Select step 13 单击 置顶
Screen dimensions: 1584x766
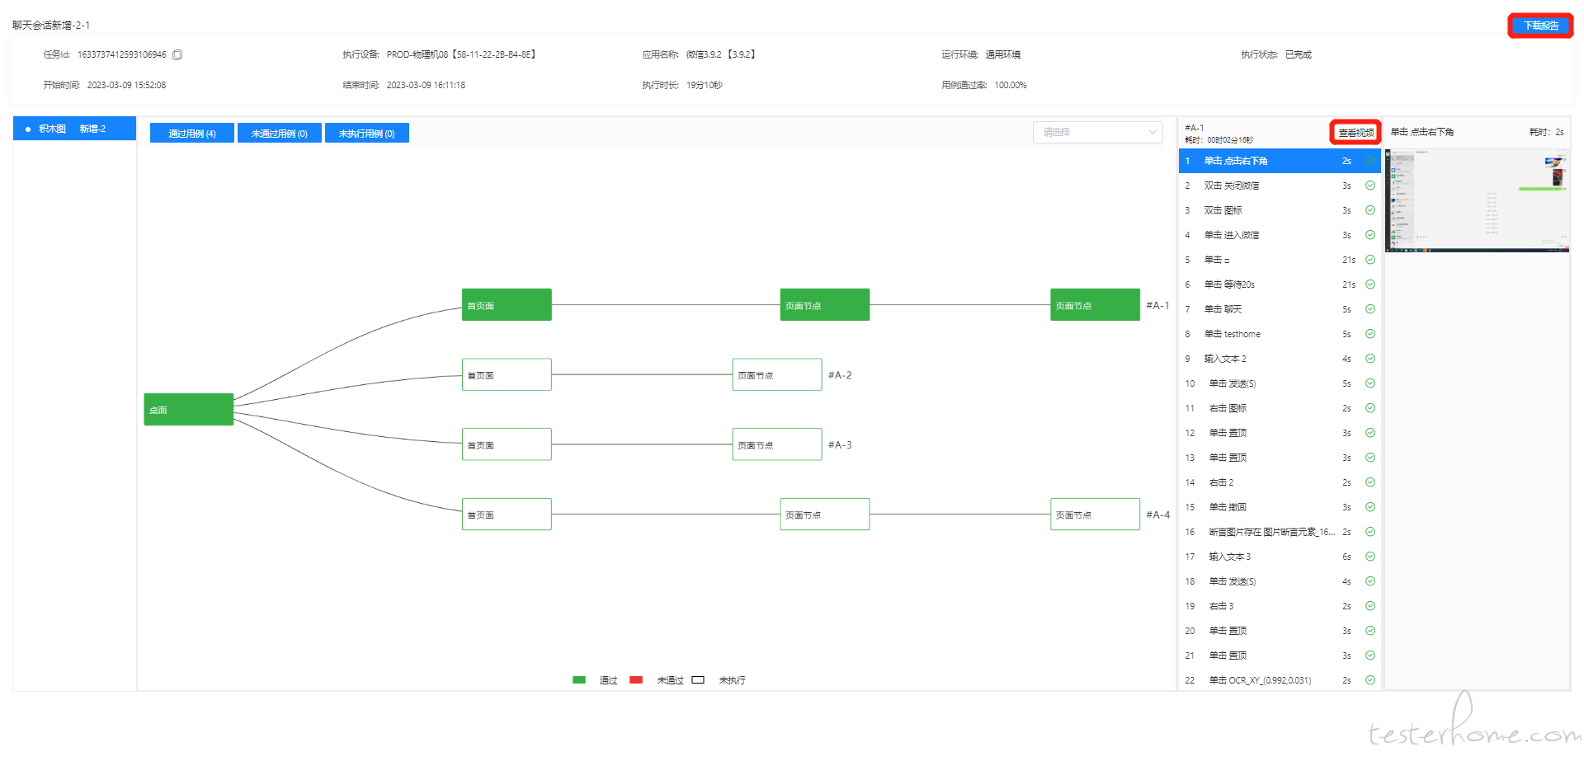click(1280, 458)
